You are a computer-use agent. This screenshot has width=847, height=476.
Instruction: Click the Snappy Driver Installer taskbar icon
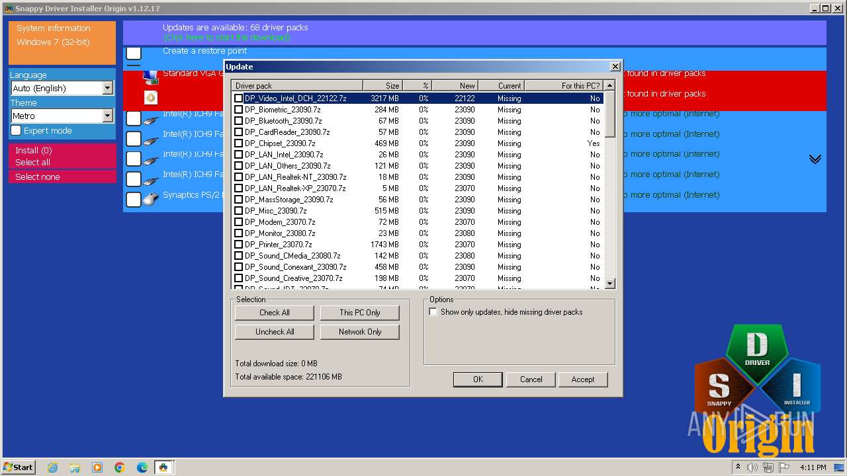pyautogui.click(x=163, y=467)
